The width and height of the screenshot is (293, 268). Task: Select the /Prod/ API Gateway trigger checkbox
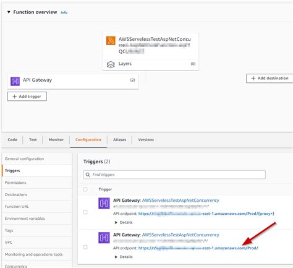(85, 247)
